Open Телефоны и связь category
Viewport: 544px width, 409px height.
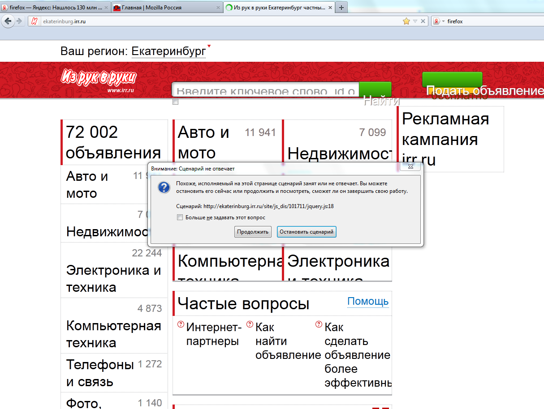[x=100, y=373]
